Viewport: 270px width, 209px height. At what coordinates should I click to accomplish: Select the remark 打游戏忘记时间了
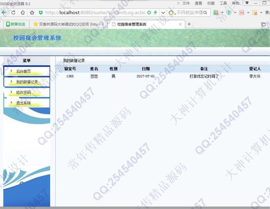(204, 76)
